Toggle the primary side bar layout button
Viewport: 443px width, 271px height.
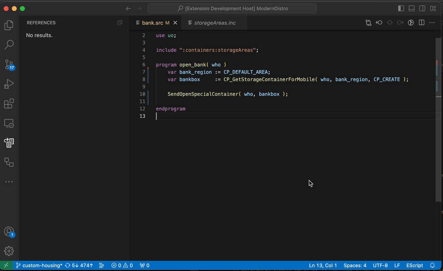tap(401, 9)
